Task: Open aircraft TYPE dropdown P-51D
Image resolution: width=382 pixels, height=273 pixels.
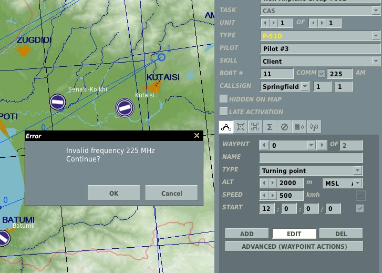Action: coord(320,36)
